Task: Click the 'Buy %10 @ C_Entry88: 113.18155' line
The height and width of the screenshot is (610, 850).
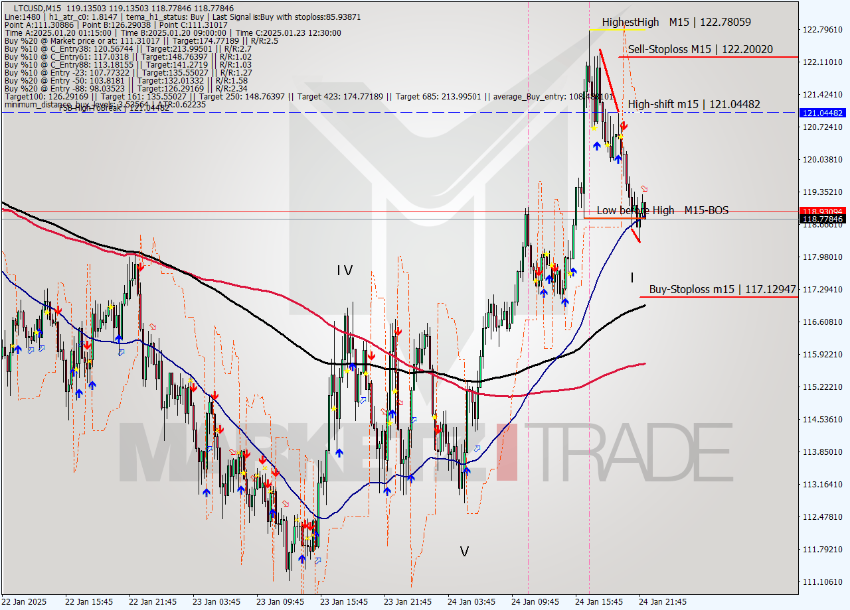Action: click(127, 64)
